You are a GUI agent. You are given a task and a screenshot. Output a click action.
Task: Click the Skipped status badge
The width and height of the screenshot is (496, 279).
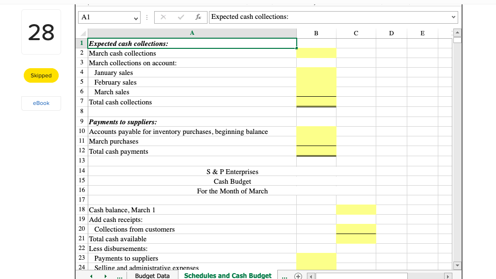coord(41,75)
